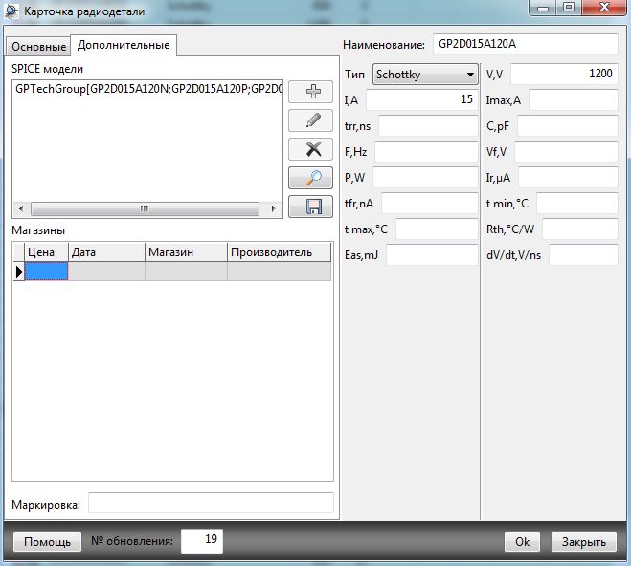The image size is (631, 566).
Task: Focus the C,pF input field
Action: (x=568, y=126)
